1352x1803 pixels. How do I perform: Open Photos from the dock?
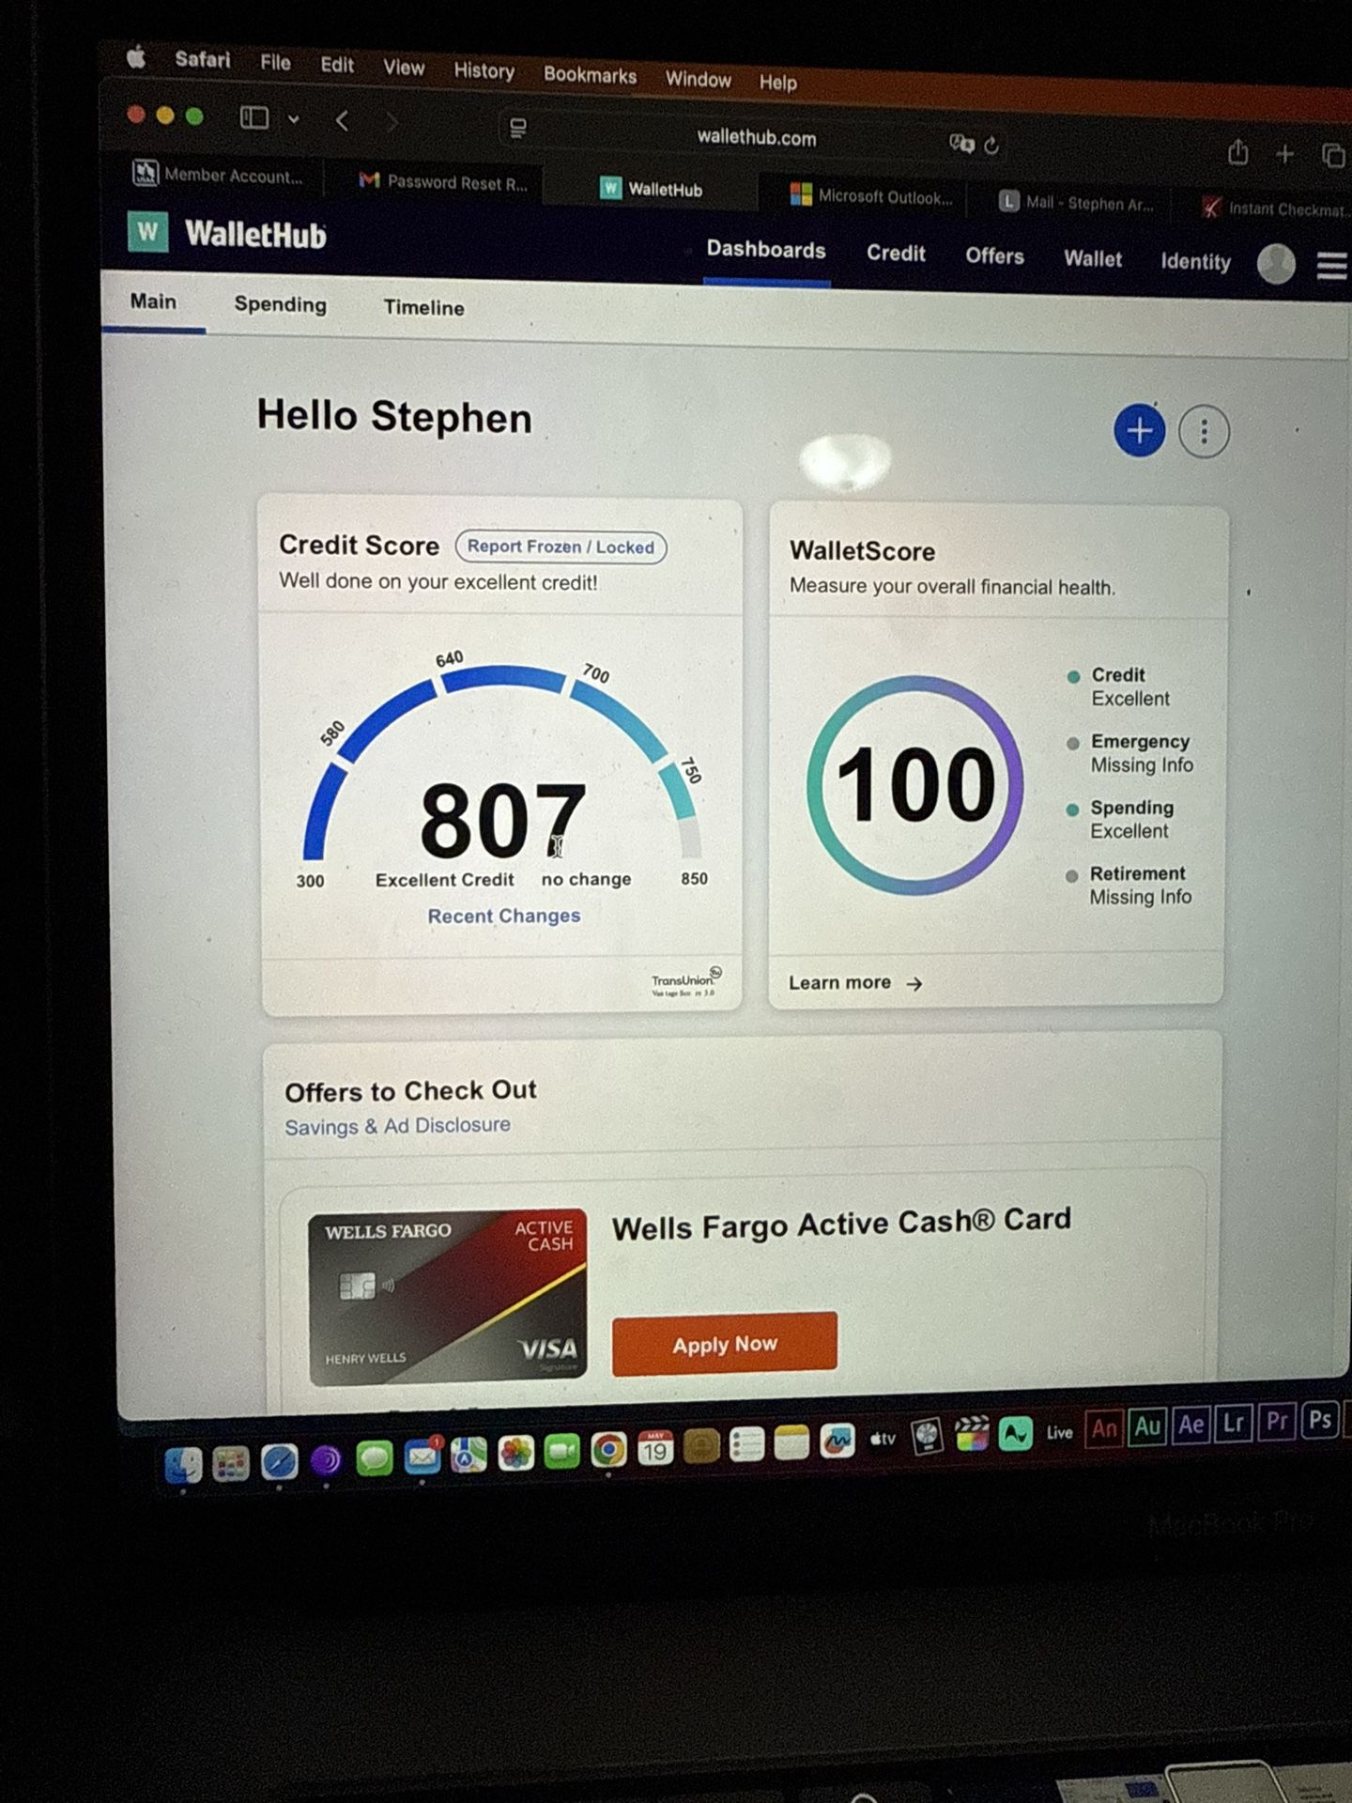tap(515, 1455)
